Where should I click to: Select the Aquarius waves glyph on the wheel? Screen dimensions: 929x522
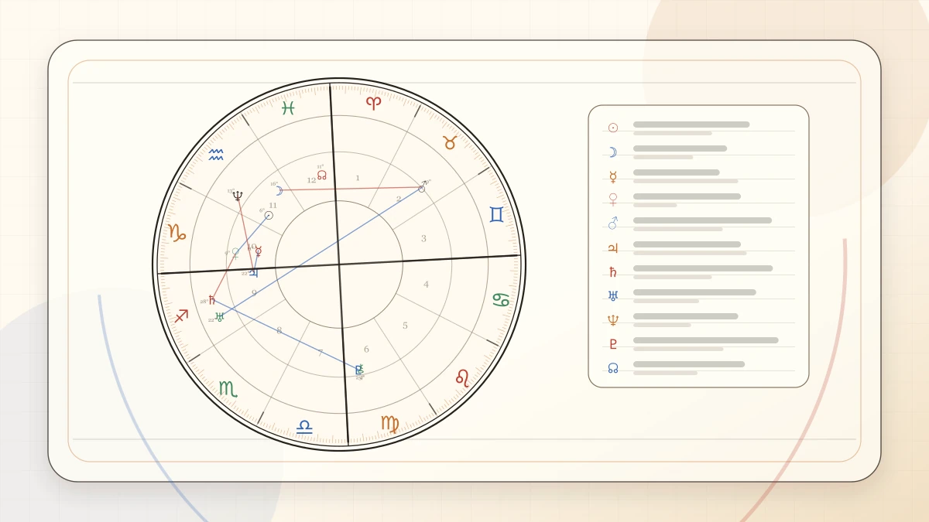(216, 155)
